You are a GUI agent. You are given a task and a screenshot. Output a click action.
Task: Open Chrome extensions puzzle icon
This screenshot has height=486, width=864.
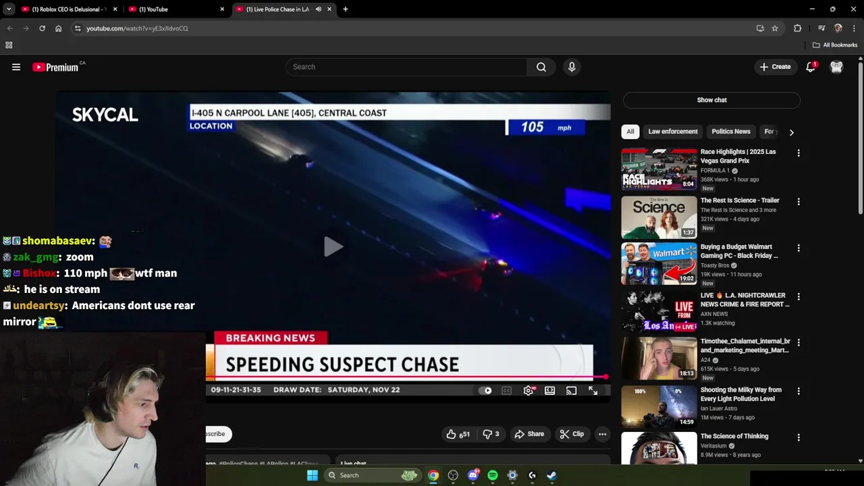pos(798,28)
